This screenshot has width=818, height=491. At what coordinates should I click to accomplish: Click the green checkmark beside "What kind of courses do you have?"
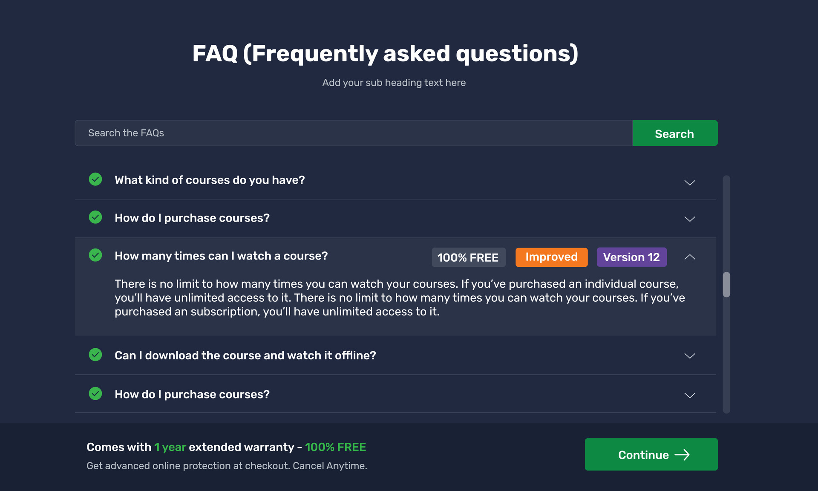pyautogui.click(x=95, y=179)
